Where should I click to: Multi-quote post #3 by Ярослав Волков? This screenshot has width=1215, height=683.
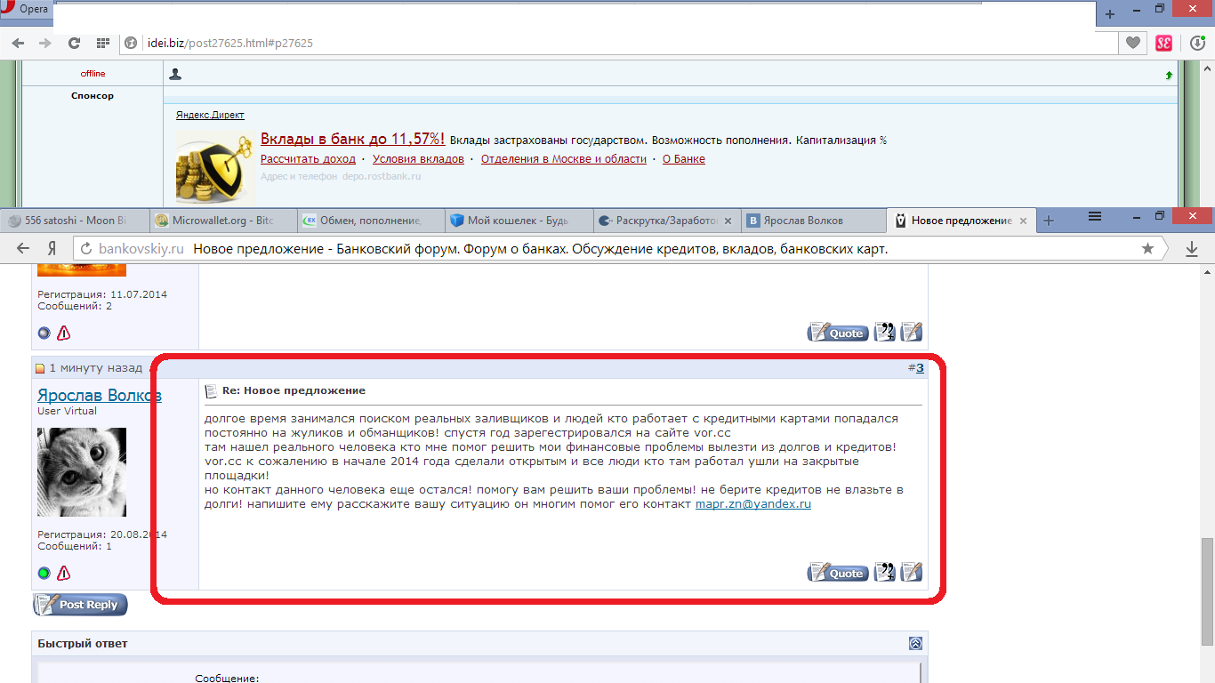pyautogui.click(x=885, y=572)
